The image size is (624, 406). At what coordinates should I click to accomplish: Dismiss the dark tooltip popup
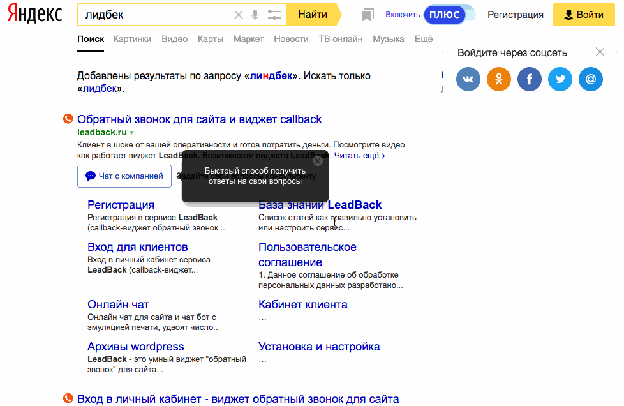pos(318,161)
